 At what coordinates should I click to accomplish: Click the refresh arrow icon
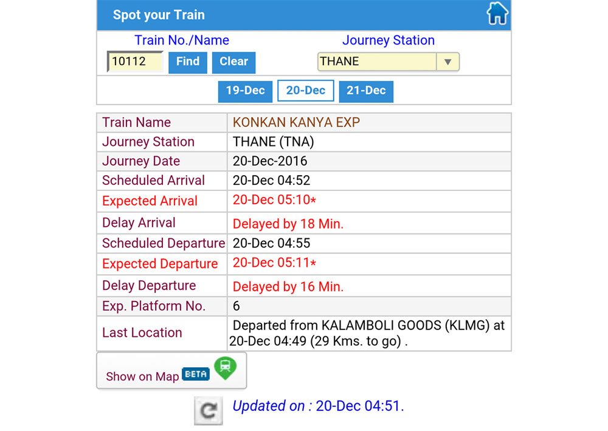click(208, 410)
